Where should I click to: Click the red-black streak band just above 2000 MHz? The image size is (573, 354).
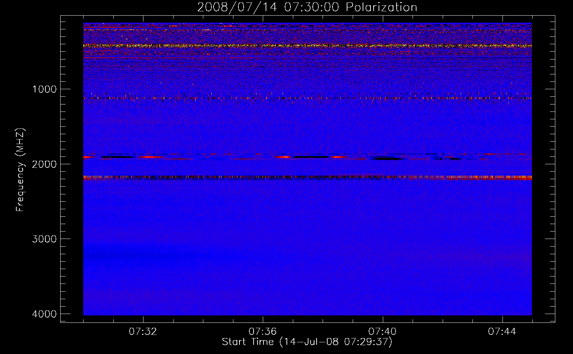coord(307,156)
